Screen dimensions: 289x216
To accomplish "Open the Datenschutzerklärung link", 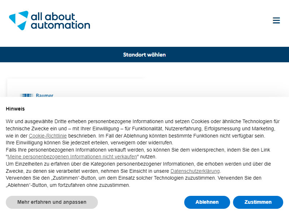I will 195,171.
